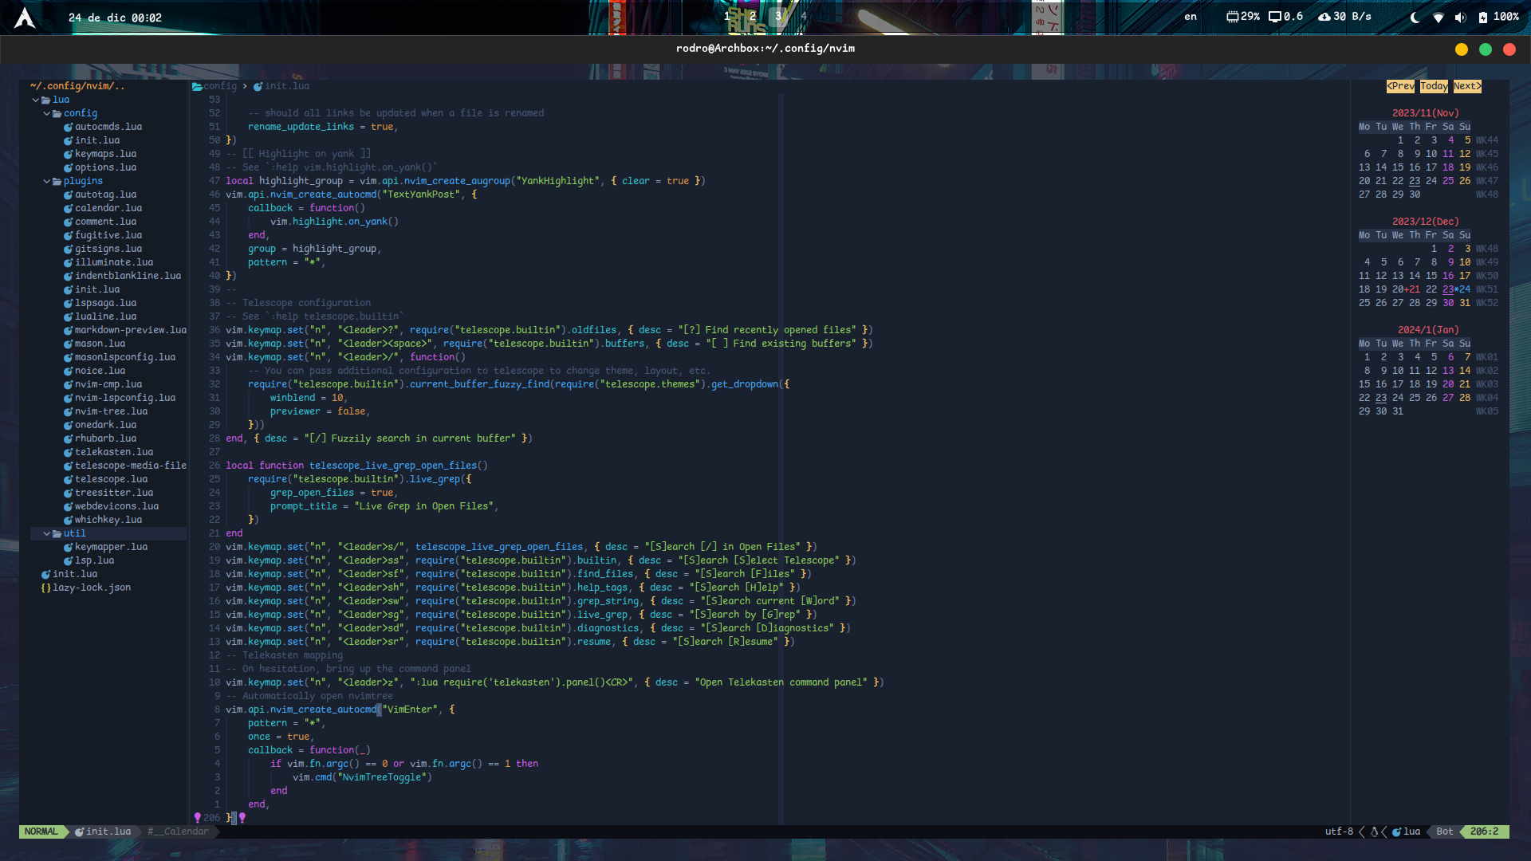Switch to workspace 3

778,16
